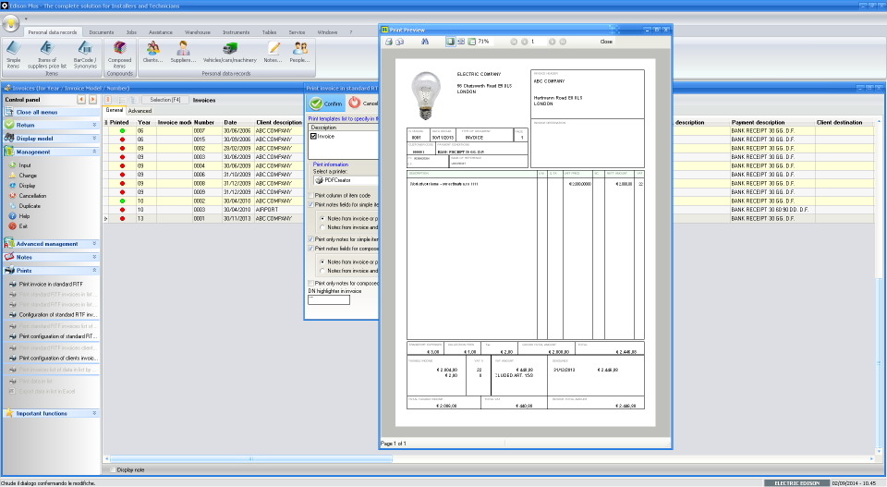Go to first page arrow in Print Preview
The height and width of the screenshot is (487, 887).
click(514, 42)
